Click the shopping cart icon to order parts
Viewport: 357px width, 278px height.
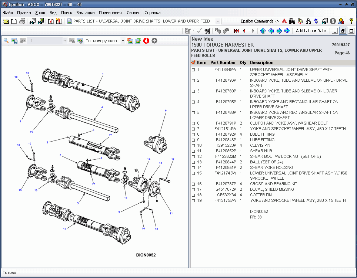click(207, 31)
